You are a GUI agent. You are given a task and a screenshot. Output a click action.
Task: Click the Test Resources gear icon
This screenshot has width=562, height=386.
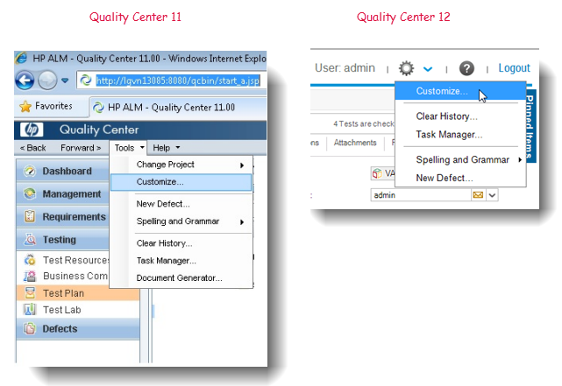30,260
